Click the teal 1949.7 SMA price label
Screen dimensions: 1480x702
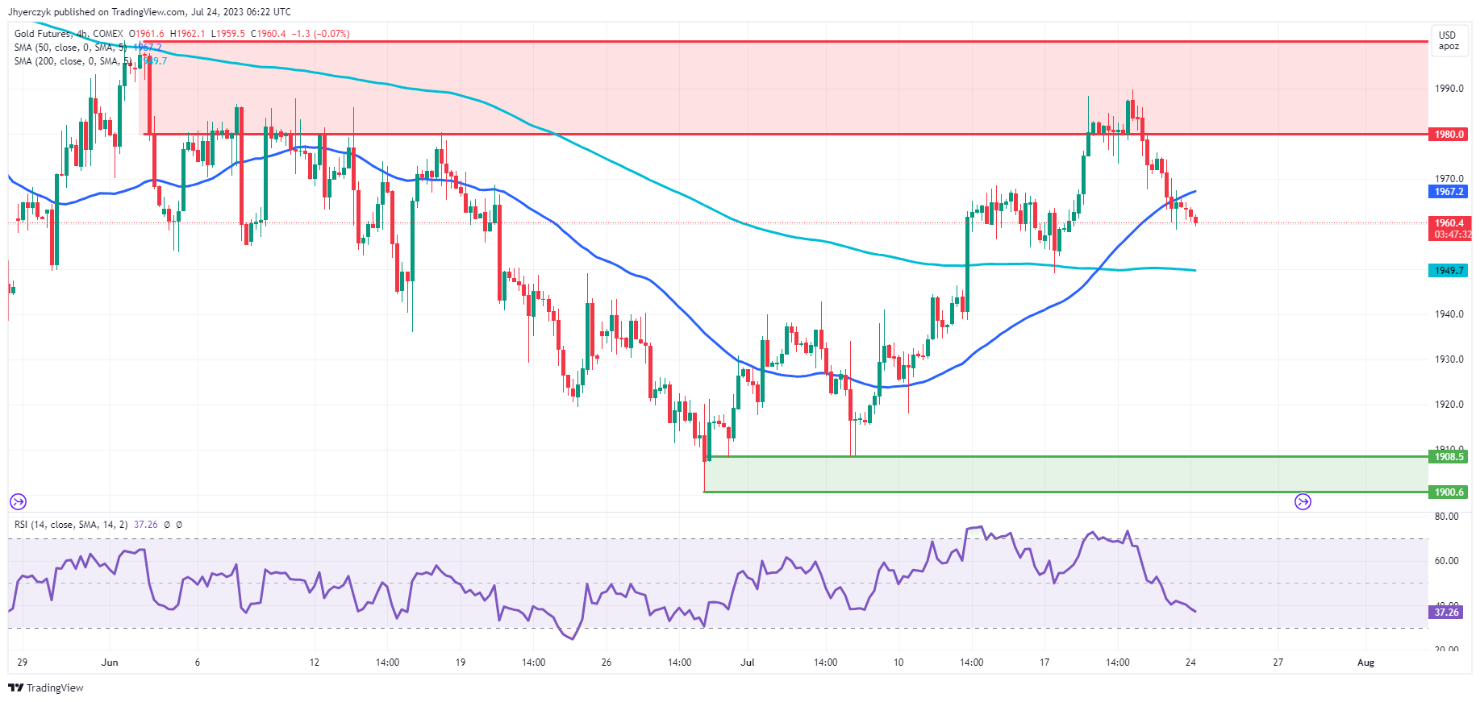[x=1447, y=271]
